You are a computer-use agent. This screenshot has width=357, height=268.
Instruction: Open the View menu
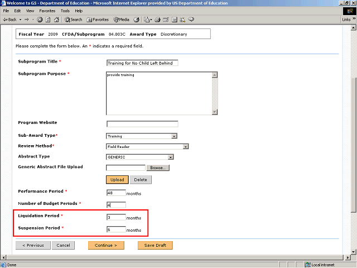tap(30, 11)
